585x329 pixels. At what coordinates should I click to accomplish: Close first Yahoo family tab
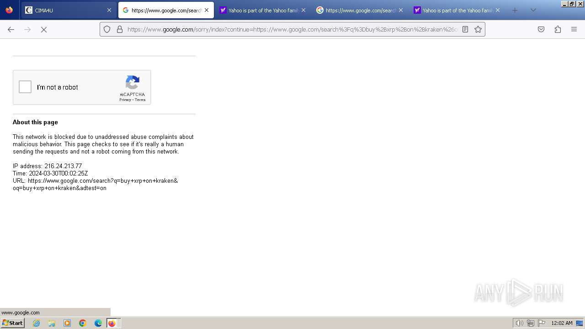tap(303, 10)
